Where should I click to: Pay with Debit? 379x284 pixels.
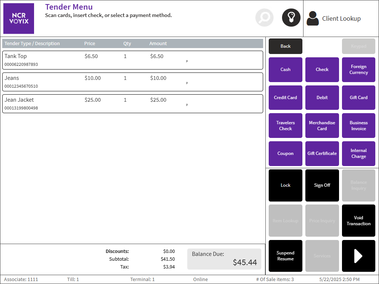click(322, 98)
